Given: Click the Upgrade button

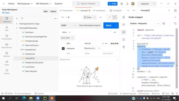Looking at the screenshot, I should coord(145,4).
